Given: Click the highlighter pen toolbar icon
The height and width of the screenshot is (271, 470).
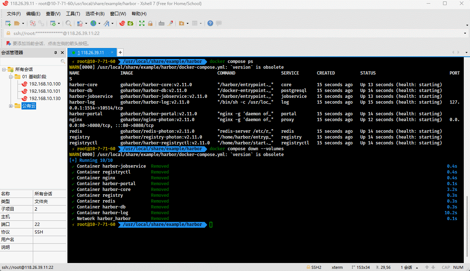Looking at the screenshot, I should [x=170, y=23].
